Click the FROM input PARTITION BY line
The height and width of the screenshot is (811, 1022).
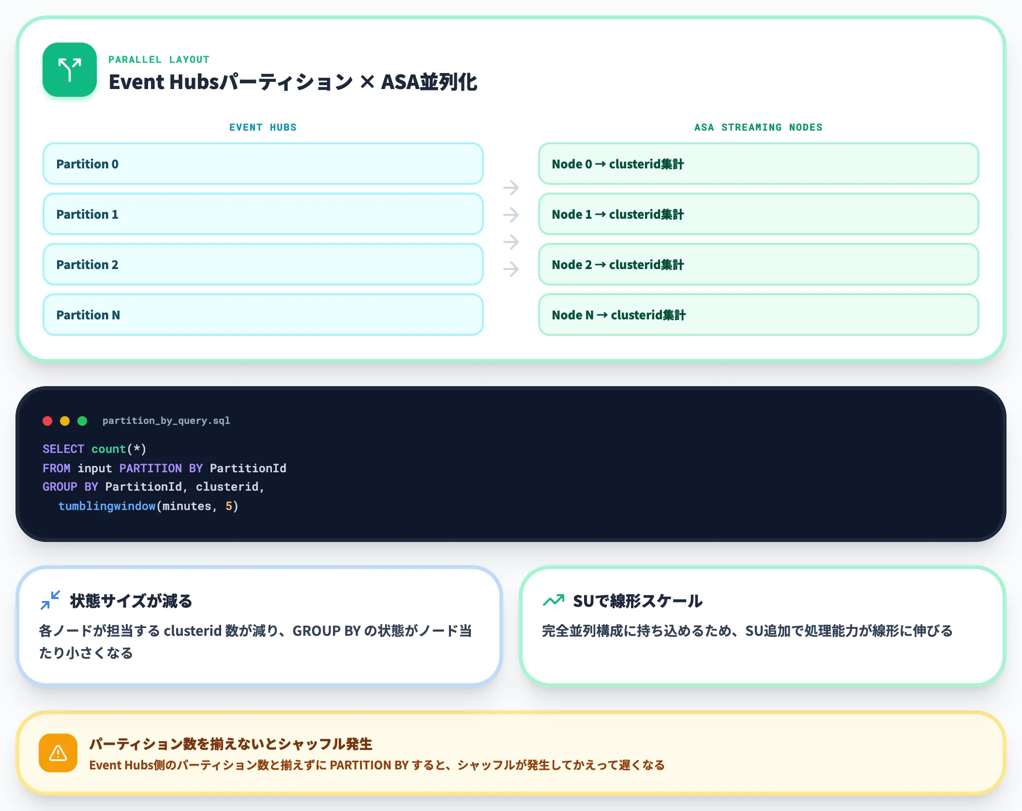(x=165, y=468)
